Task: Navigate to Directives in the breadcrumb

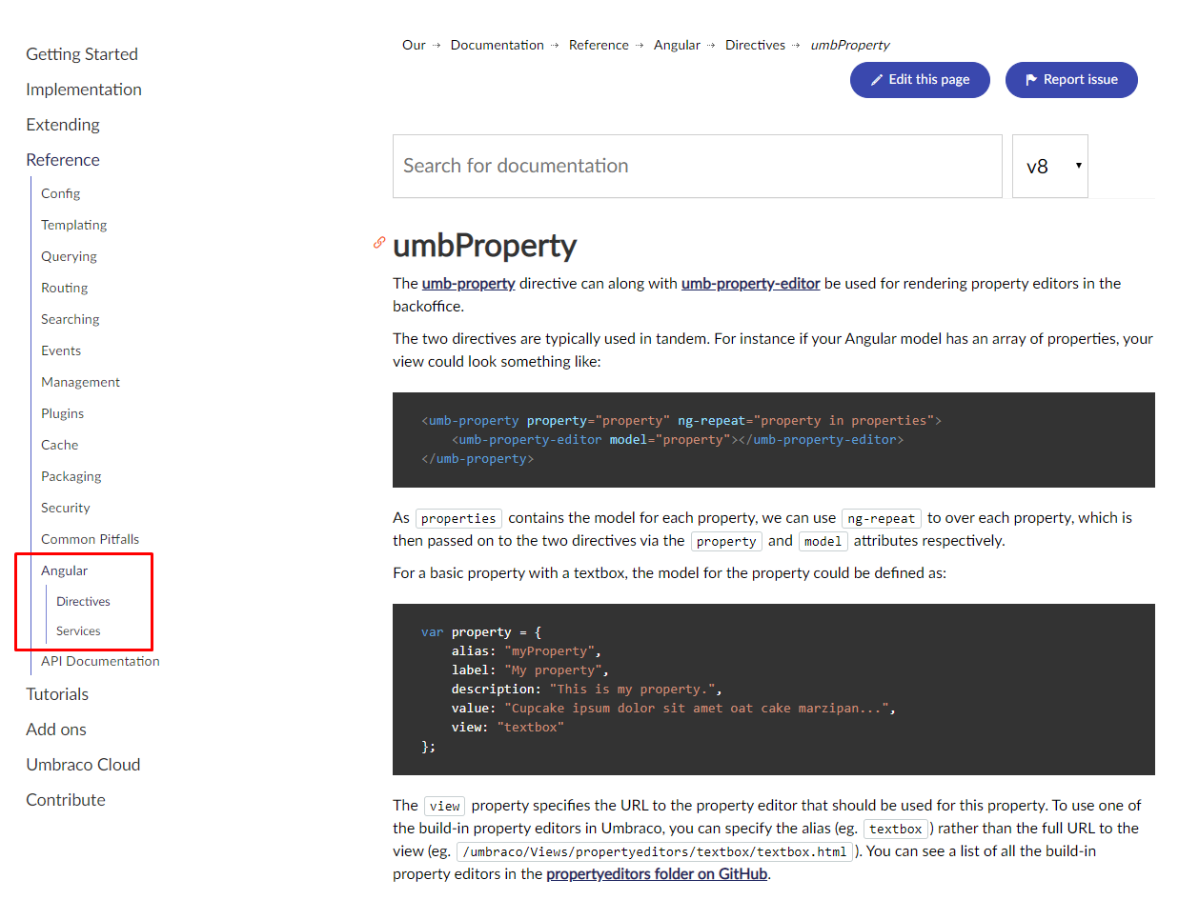Action: (x=755, y=45)
